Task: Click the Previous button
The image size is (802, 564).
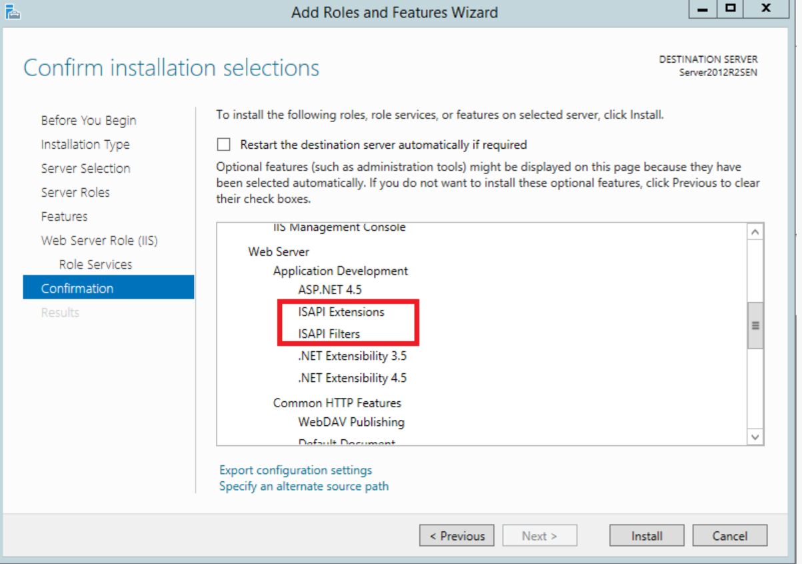Action: coord(457,535)
